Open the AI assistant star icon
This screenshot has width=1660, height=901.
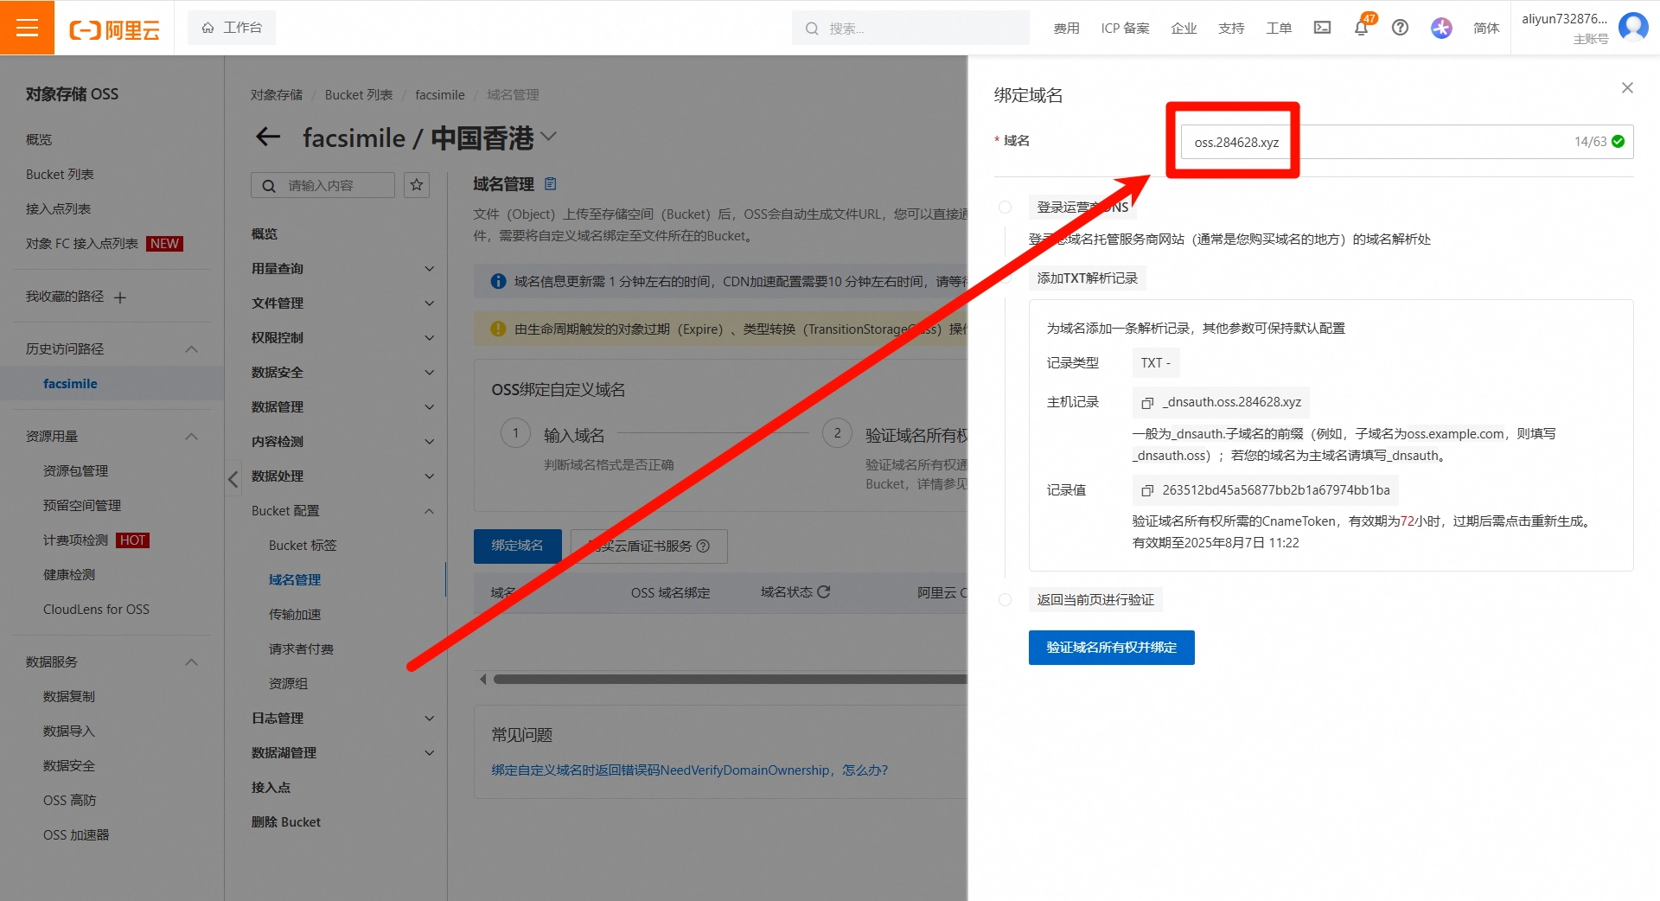point(1441,28)
